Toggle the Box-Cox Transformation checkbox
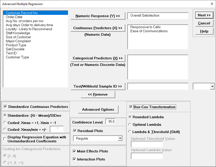Screen dimensions: 216x167 tap(131, 107)
